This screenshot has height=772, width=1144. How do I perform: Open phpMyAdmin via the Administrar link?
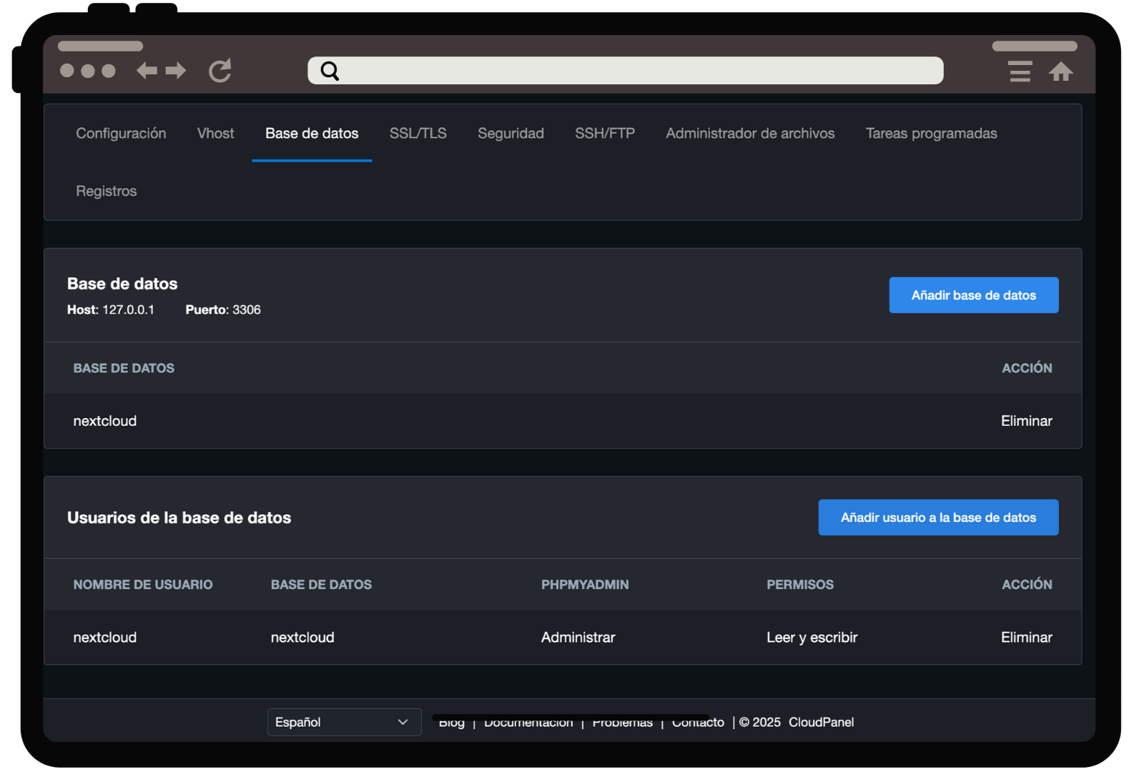click(578, 638)
